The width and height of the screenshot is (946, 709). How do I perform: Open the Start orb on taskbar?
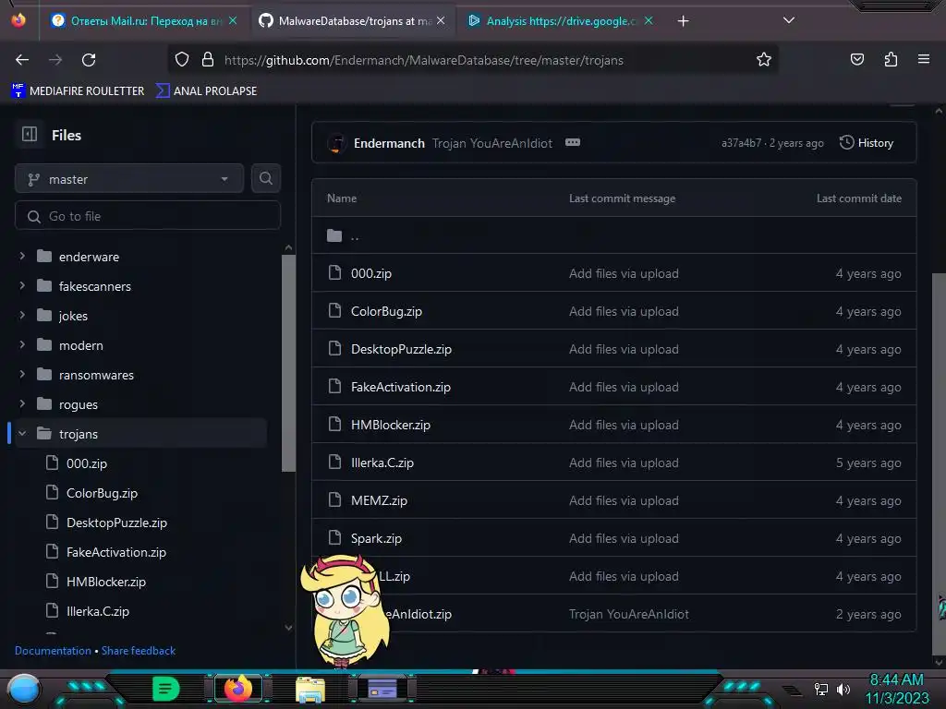tap(23, 689)
